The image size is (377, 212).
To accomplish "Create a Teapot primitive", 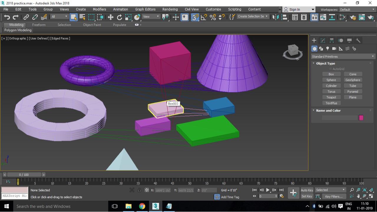I will (331, 97).
